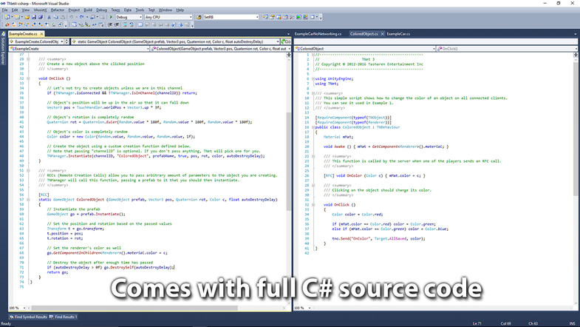Screen dimensions: 580x327
Task: Open the Help menu
Action: coord(180,10)
